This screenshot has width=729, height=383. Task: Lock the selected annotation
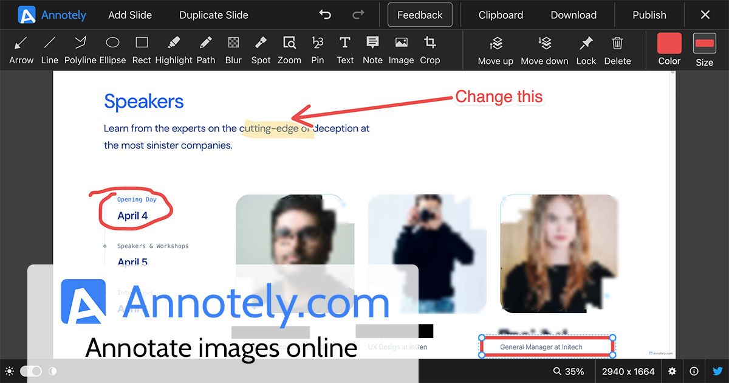tap(586, 49)
